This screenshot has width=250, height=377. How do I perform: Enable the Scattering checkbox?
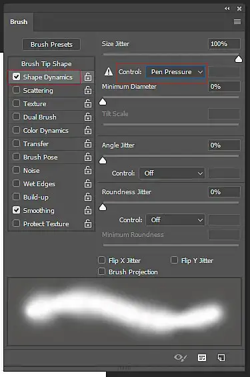point(16,90)
